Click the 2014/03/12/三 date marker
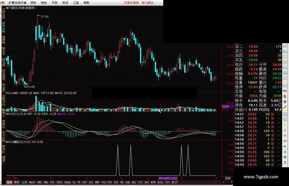Viewport: 289px width, 186px height. (168, 178)
